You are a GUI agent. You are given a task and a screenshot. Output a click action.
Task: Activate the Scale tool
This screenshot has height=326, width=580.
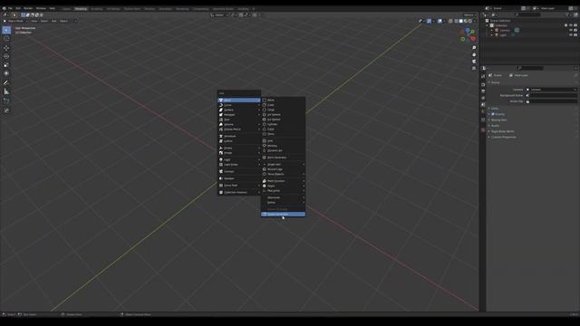point(6,65)
